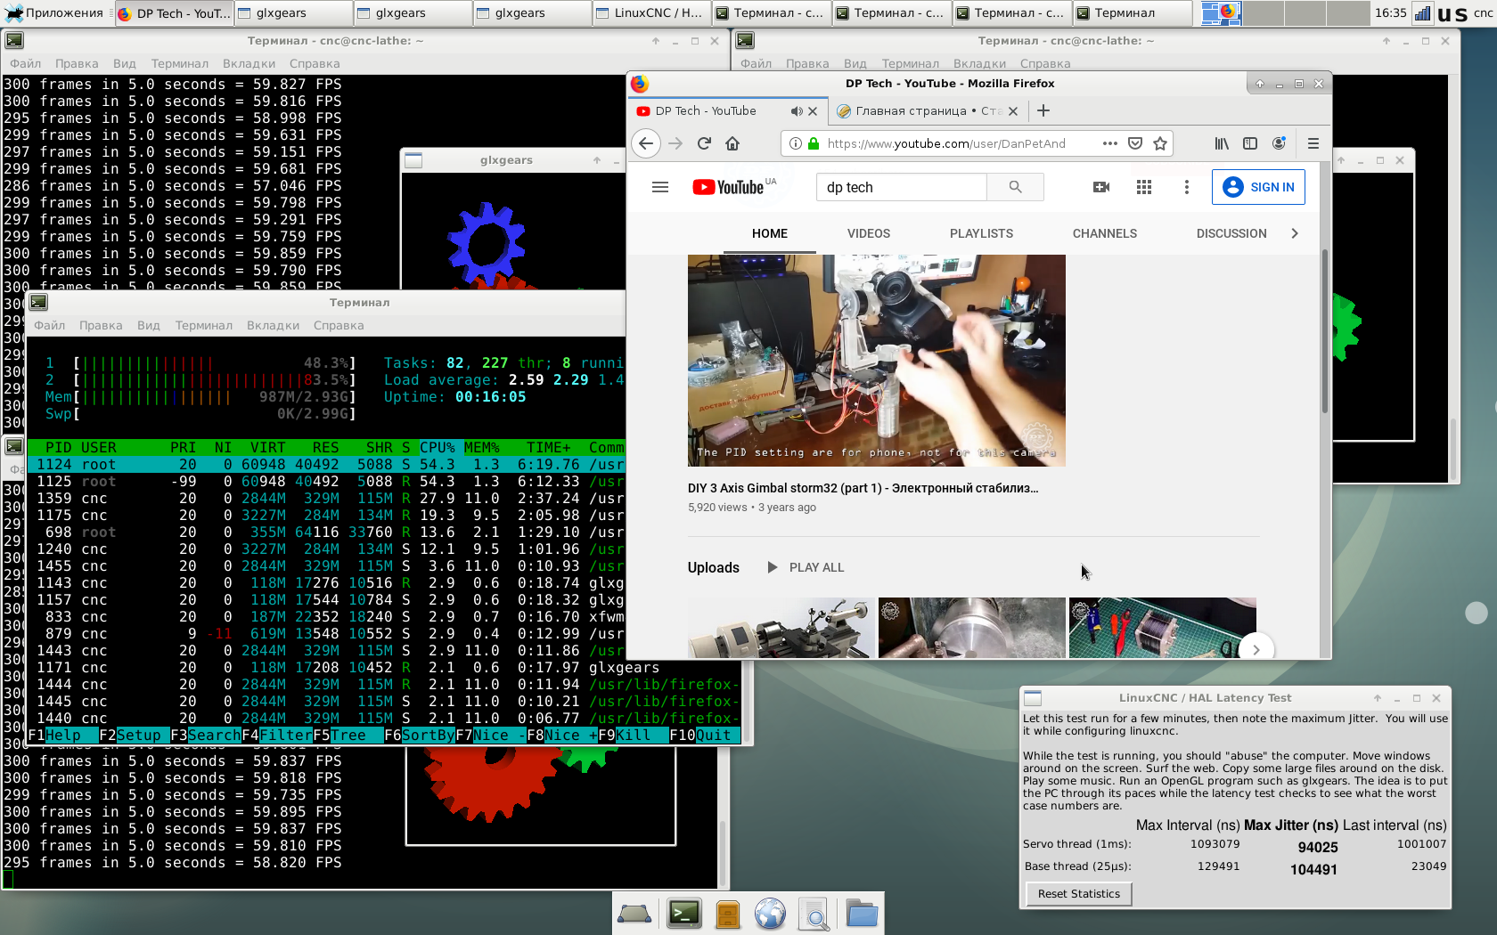Viewport: 1497px width, 935px height.
Task: Click the network signal icon in panel
Action: click(x=1422, y=12)
